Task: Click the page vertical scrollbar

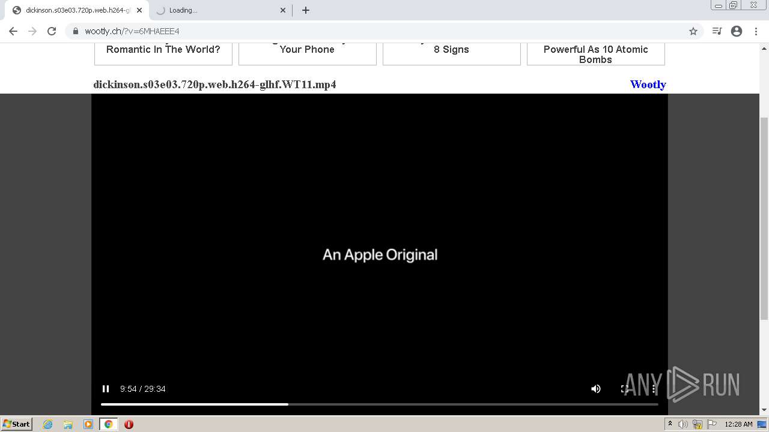Action: tap(764, 219)
